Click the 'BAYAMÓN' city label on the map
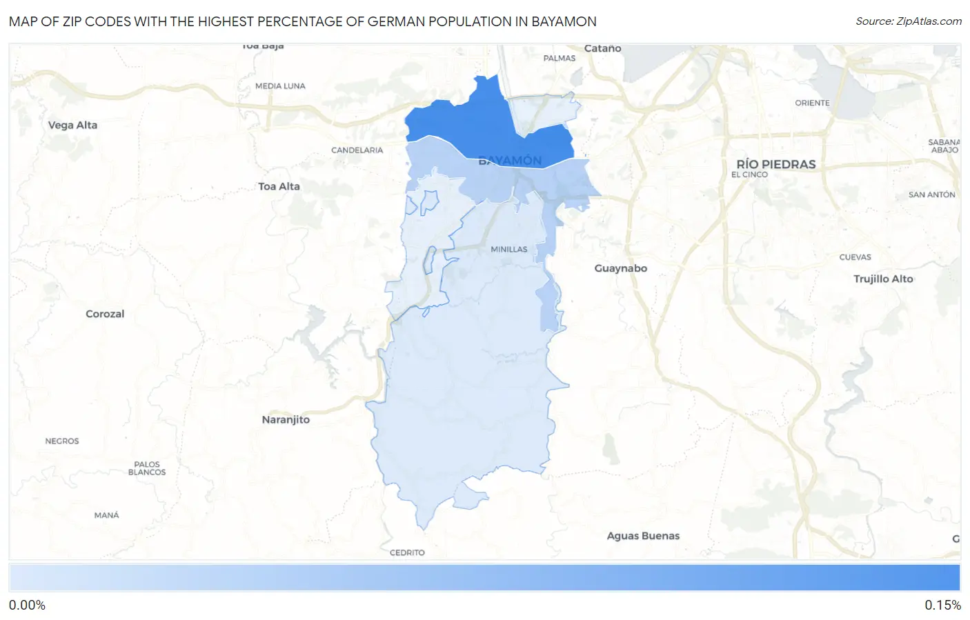Image resolution: width=970 pixels, height=620 pixels. (x=511, y=161)
